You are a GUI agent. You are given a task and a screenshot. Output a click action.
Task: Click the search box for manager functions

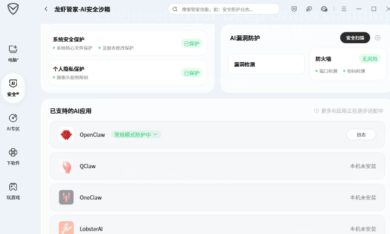coord(224,9)
